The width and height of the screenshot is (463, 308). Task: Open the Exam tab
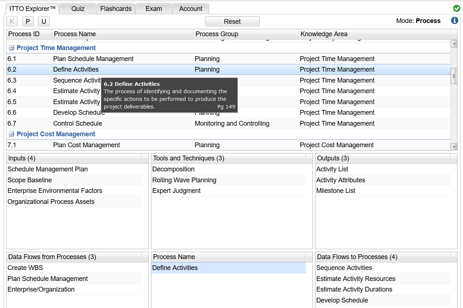tap(153, 9)
